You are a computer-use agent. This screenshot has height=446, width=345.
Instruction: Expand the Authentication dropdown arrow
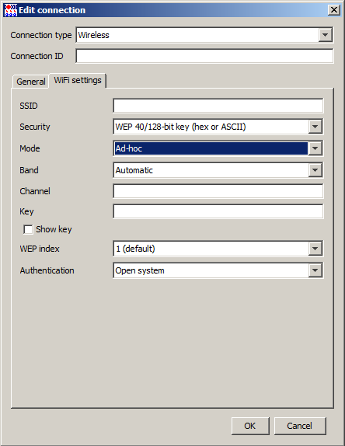pyautogui.click(x=315, y=270)
